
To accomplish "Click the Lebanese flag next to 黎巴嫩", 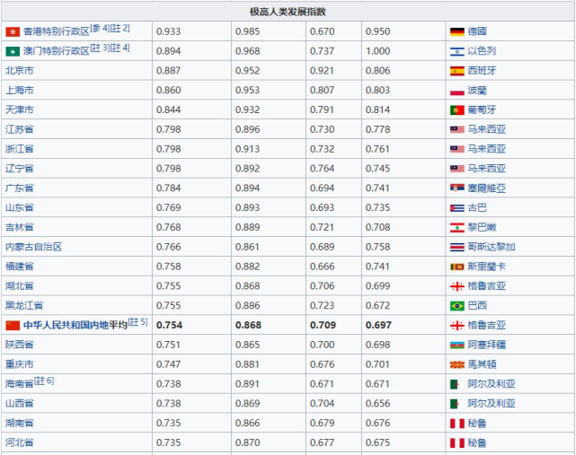I will pyautogui.click(x=457, y=228).
